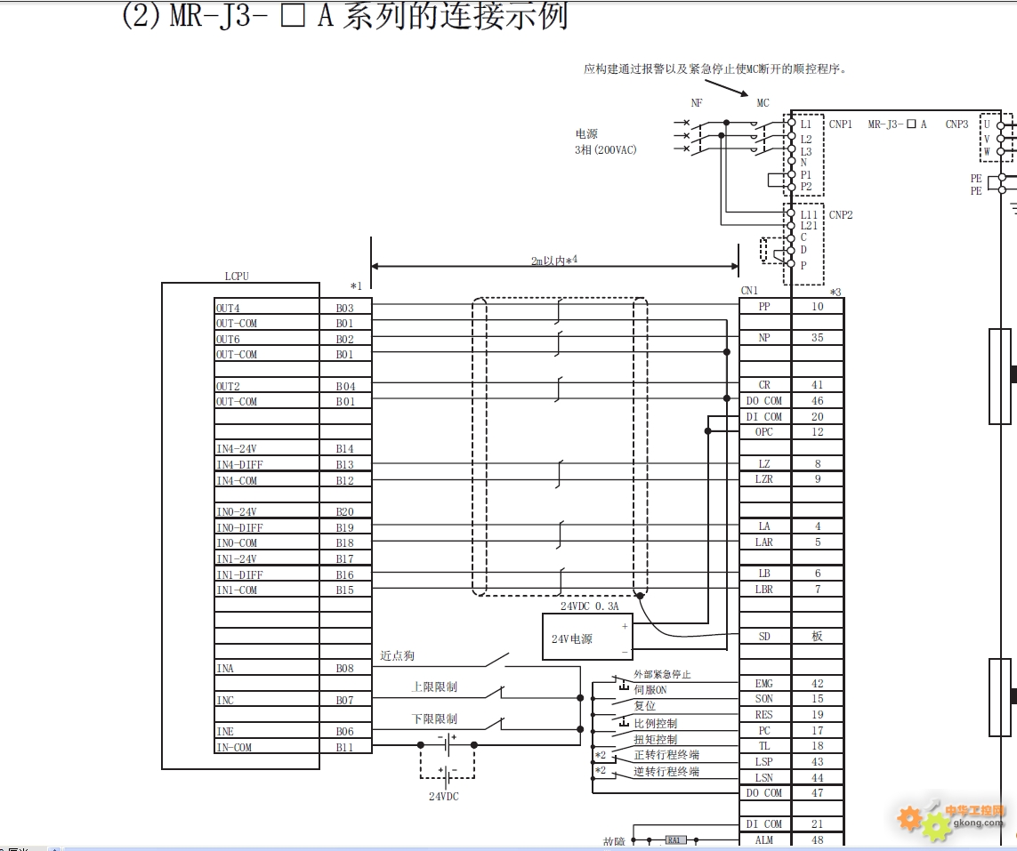Click the IN0-24V signal cell

267,511
